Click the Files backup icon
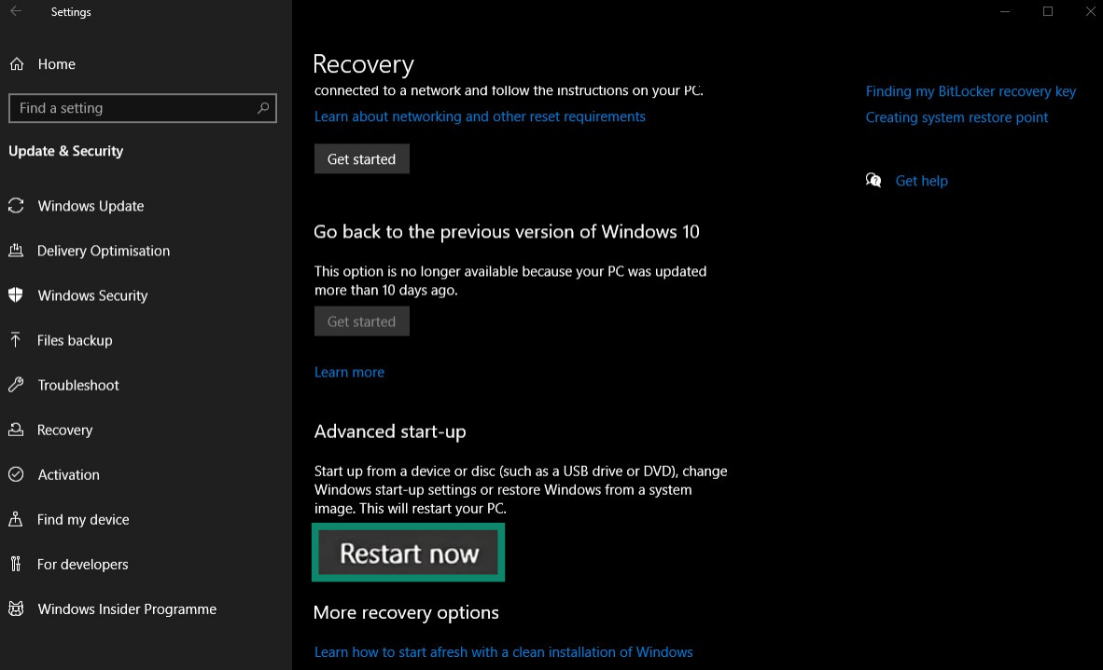1103x670 pixels. [18, 340]
